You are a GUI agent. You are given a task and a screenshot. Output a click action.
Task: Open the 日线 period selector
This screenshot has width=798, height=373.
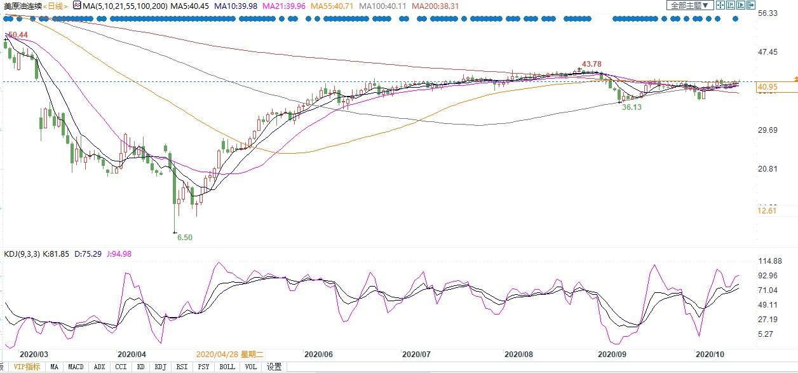pyautogui.click(x=55, y=6)
